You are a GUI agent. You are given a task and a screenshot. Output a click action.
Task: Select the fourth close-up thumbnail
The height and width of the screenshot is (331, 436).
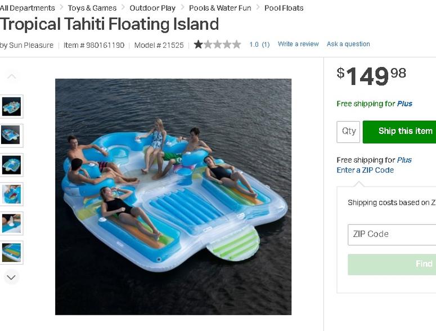pos(11,194)
